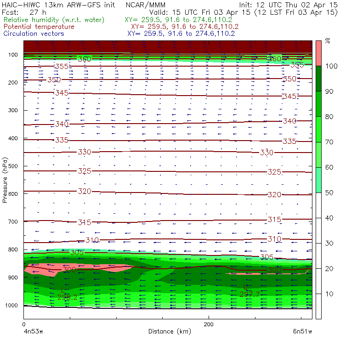Click the 500 hPa pressure tick label
Image resolution: width=340 pixels, height=340 pixels.
[x=13, y=166]
